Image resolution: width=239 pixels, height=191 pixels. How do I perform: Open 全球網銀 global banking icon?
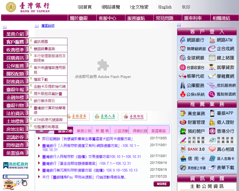coord(182,58)
